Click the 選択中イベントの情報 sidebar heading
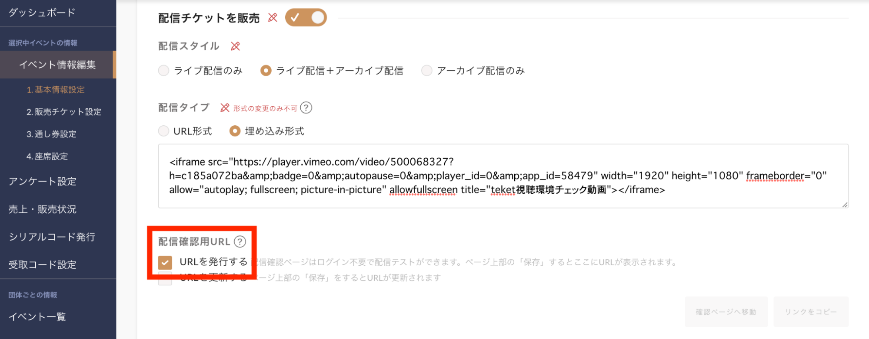This screenshot has width=869, height=339. click(43, 43)
